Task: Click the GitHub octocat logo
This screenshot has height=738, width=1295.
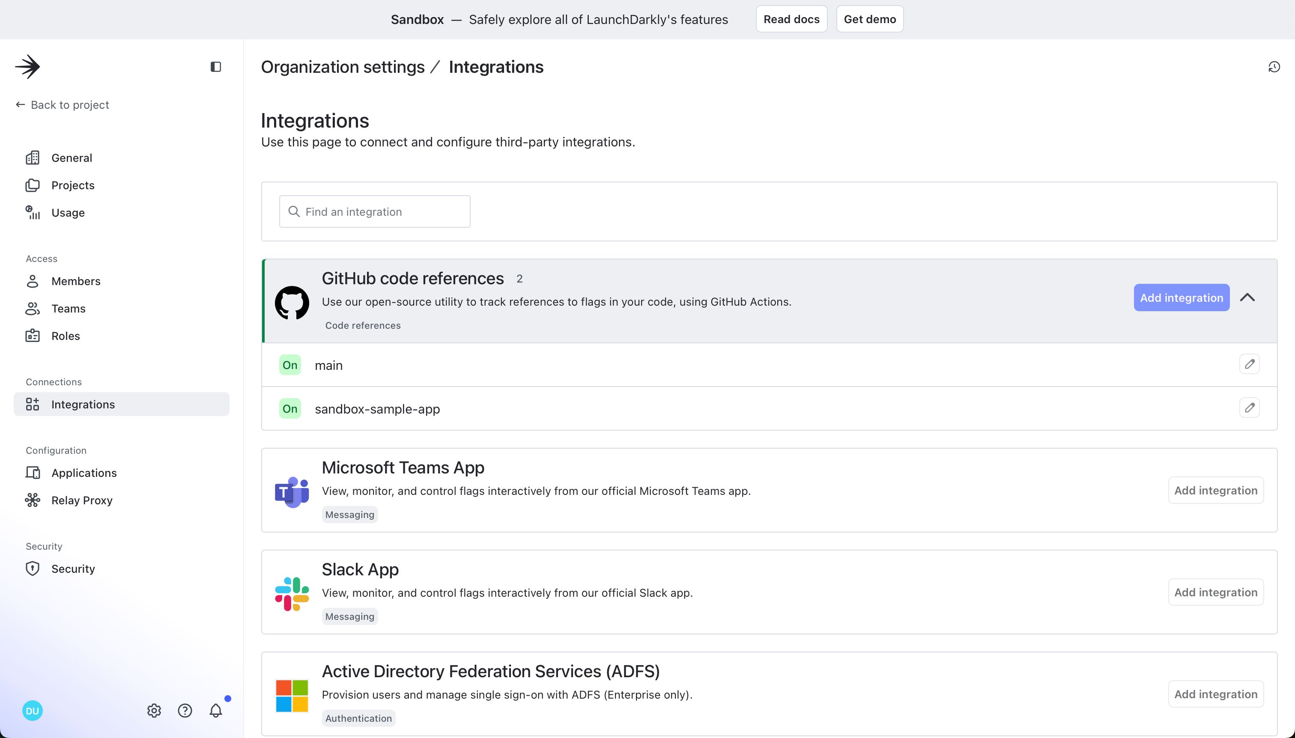Action: point(292,303)
